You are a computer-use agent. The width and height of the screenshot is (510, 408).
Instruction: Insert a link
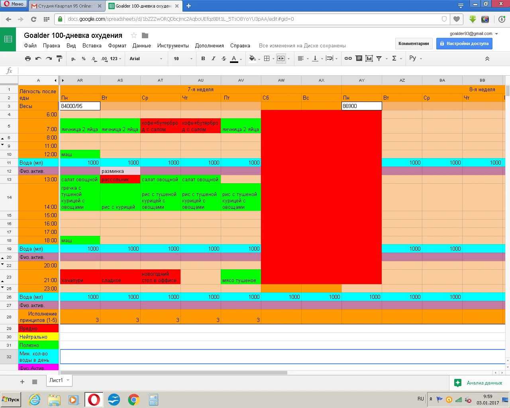coord(348,59)
